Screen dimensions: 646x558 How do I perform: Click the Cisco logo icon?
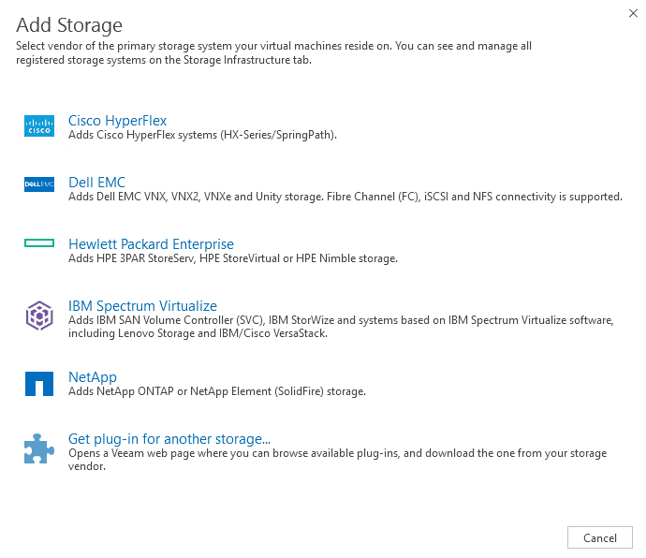tap(39, 126)
